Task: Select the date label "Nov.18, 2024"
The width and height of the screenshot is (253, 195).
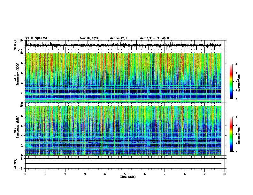Action: (x=89, y=38)
